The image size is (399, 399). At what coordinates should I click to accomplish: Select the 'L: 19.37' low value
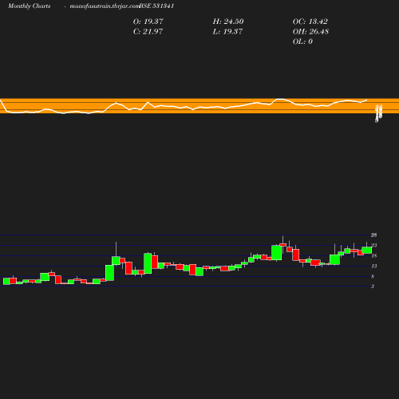point(227,32)
